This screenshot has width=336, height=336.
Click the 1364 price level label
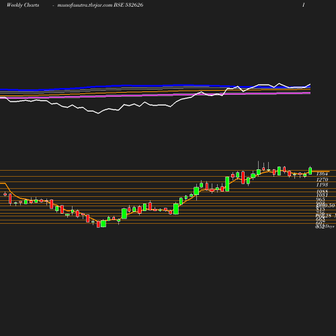[322, 174]
